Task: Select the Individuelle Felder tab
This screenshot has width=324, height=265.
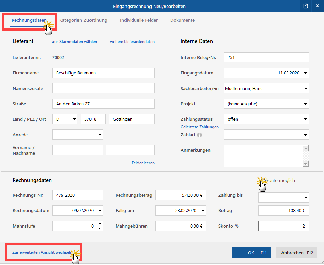Action: pyautogui.click(x=139, y=20)
